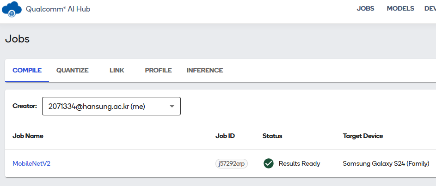The width and height of the screenshot is (436, 186).
Task: Click the Job Name column header
Action: coord(28,136)
